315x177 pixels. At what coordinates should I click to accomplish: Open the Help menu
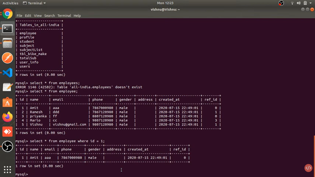[x=77, y=16]
